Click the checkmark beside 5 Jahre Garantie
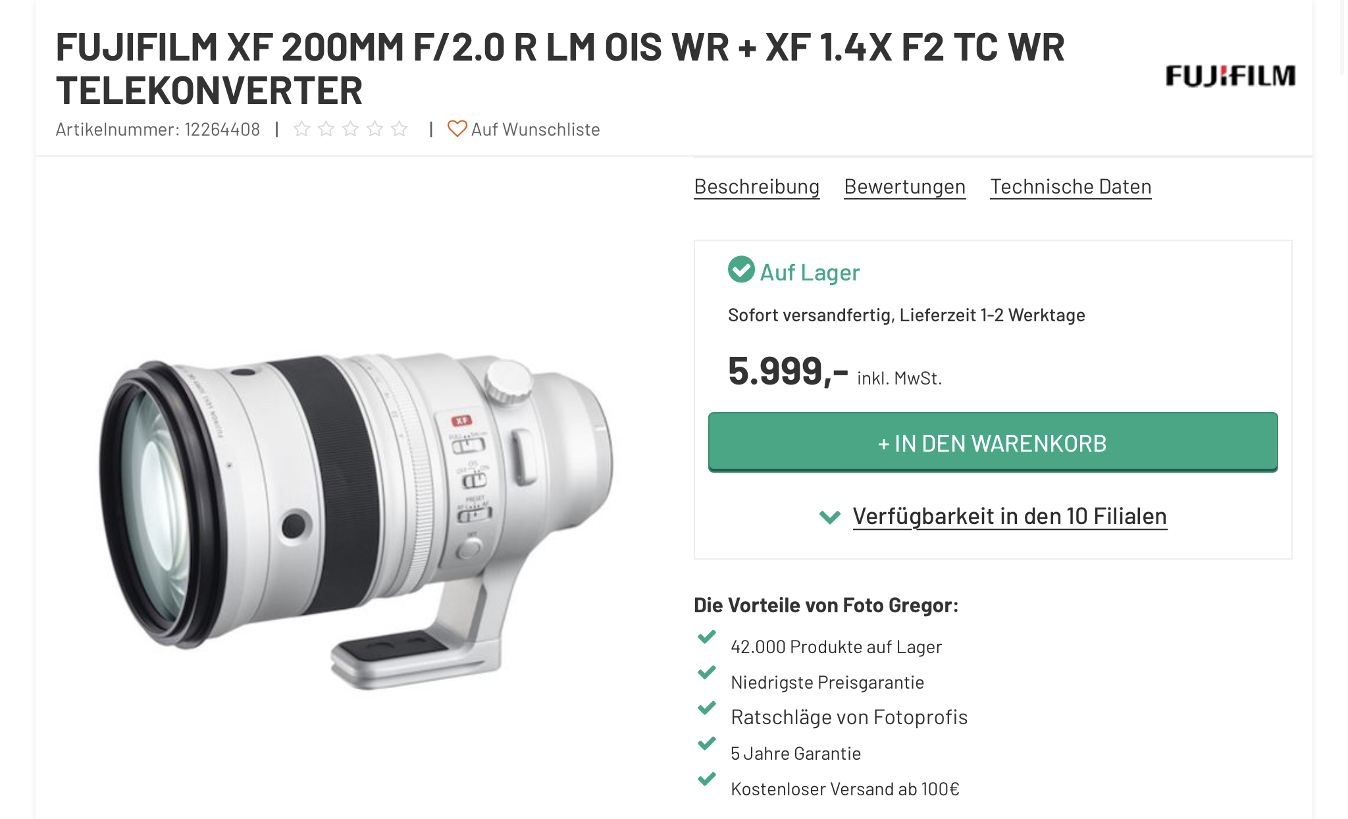 click(x=707, y=744)
